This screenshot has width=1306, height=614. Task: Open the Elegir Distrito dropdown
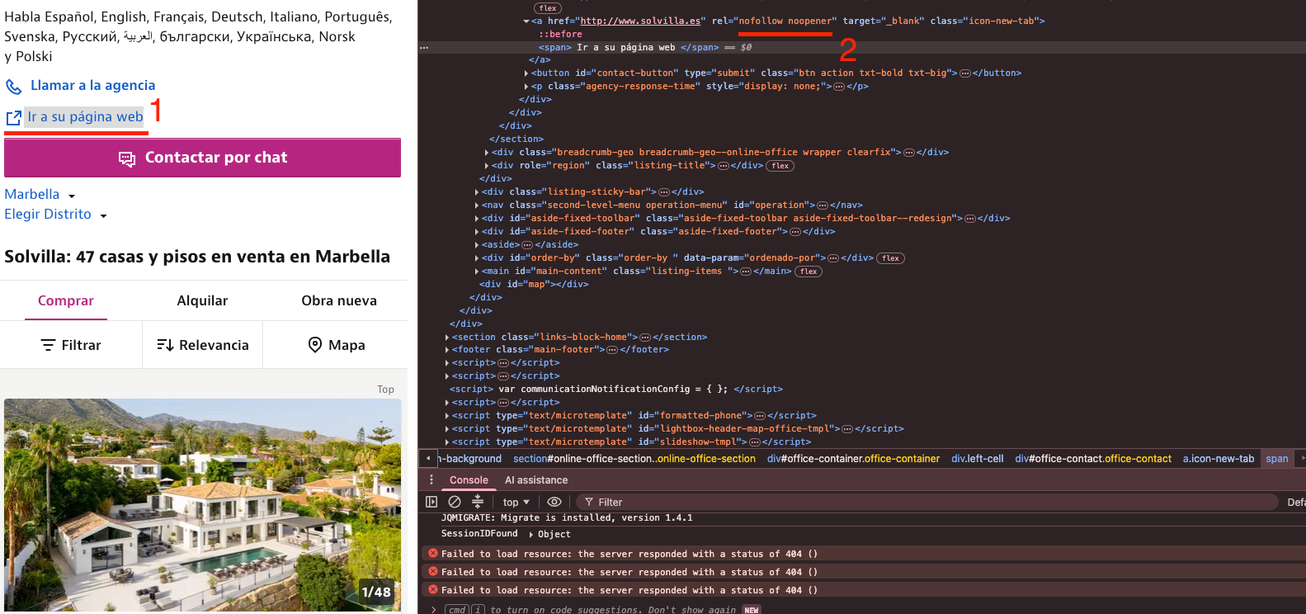click(x=56, y=215)
